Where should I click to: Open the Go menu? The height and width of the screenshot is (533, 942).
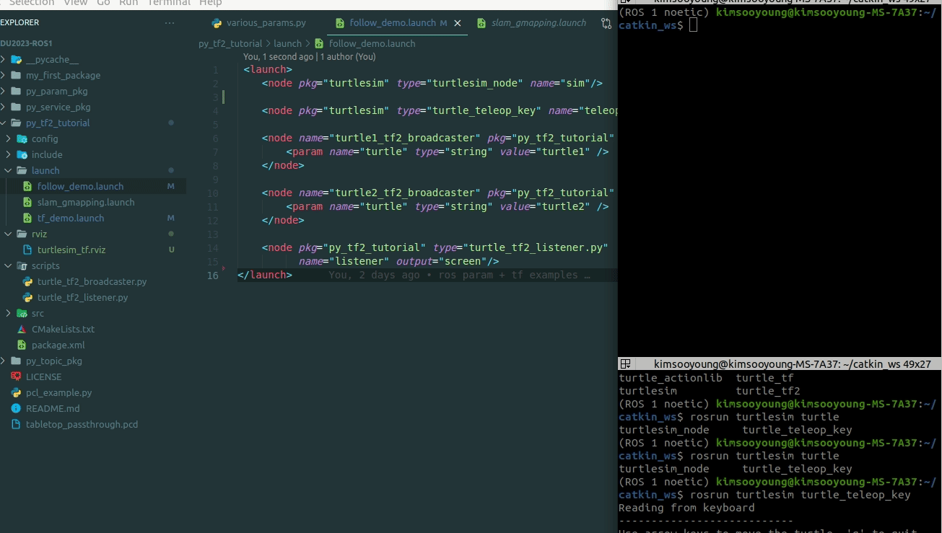click(x=103, y=3)
